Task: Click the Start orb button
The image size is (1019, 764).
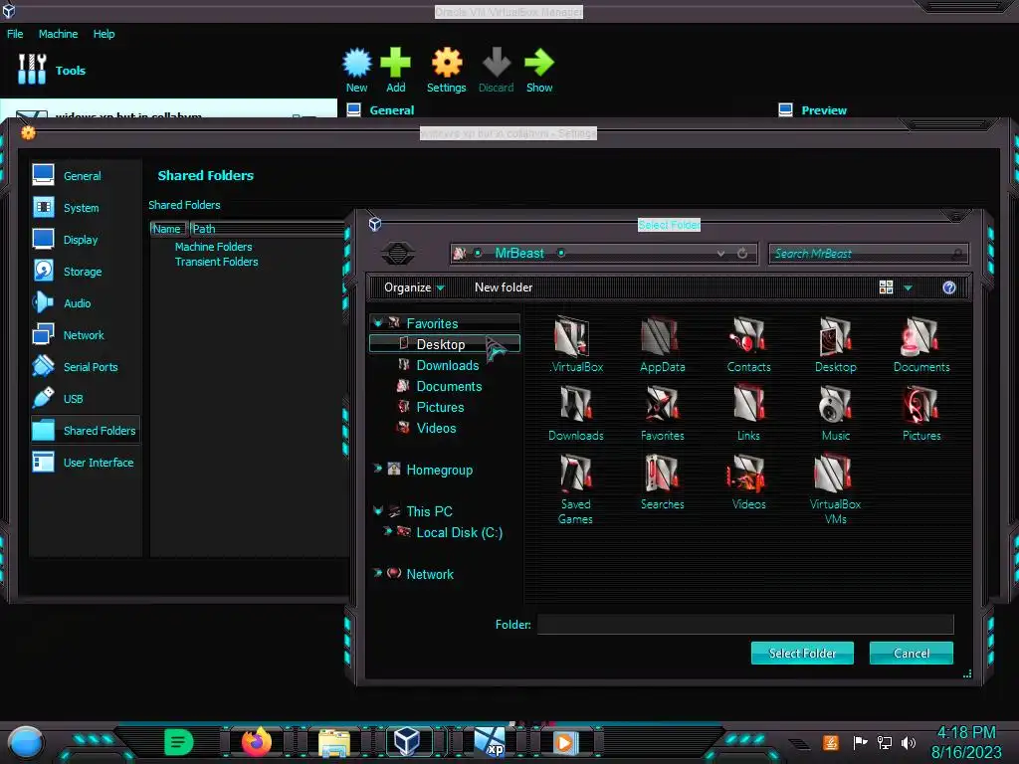Action: pos(26,743)
